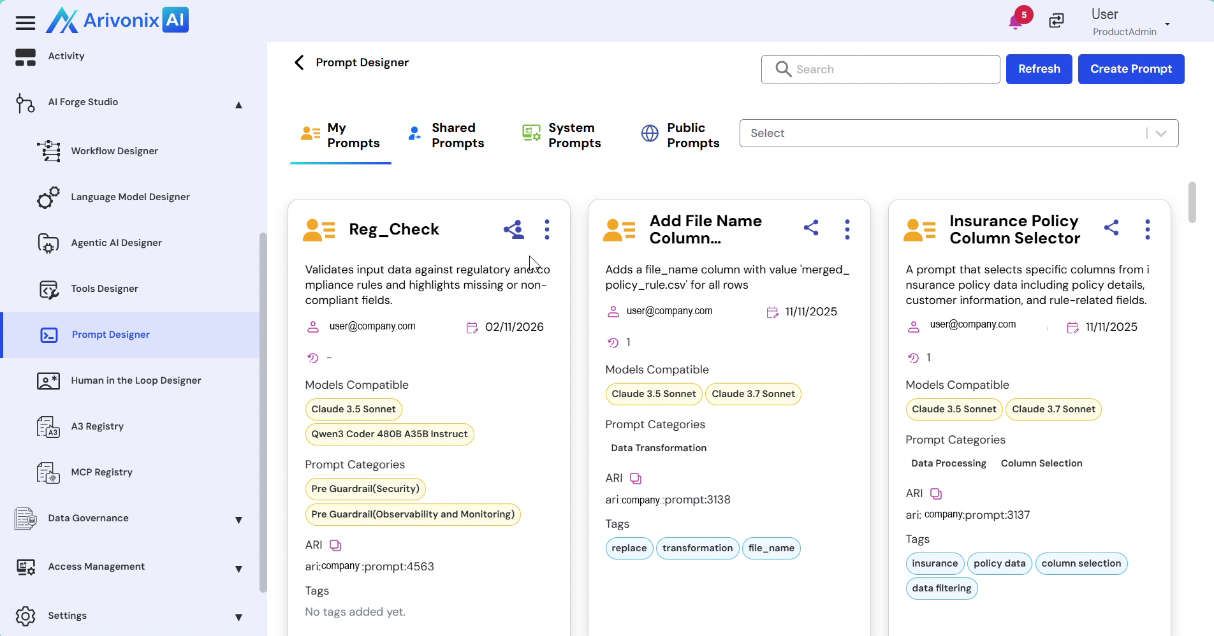Expand the Data Governance menu
Viewport: 1214px width, 636px height.
[x=238, y=520]
